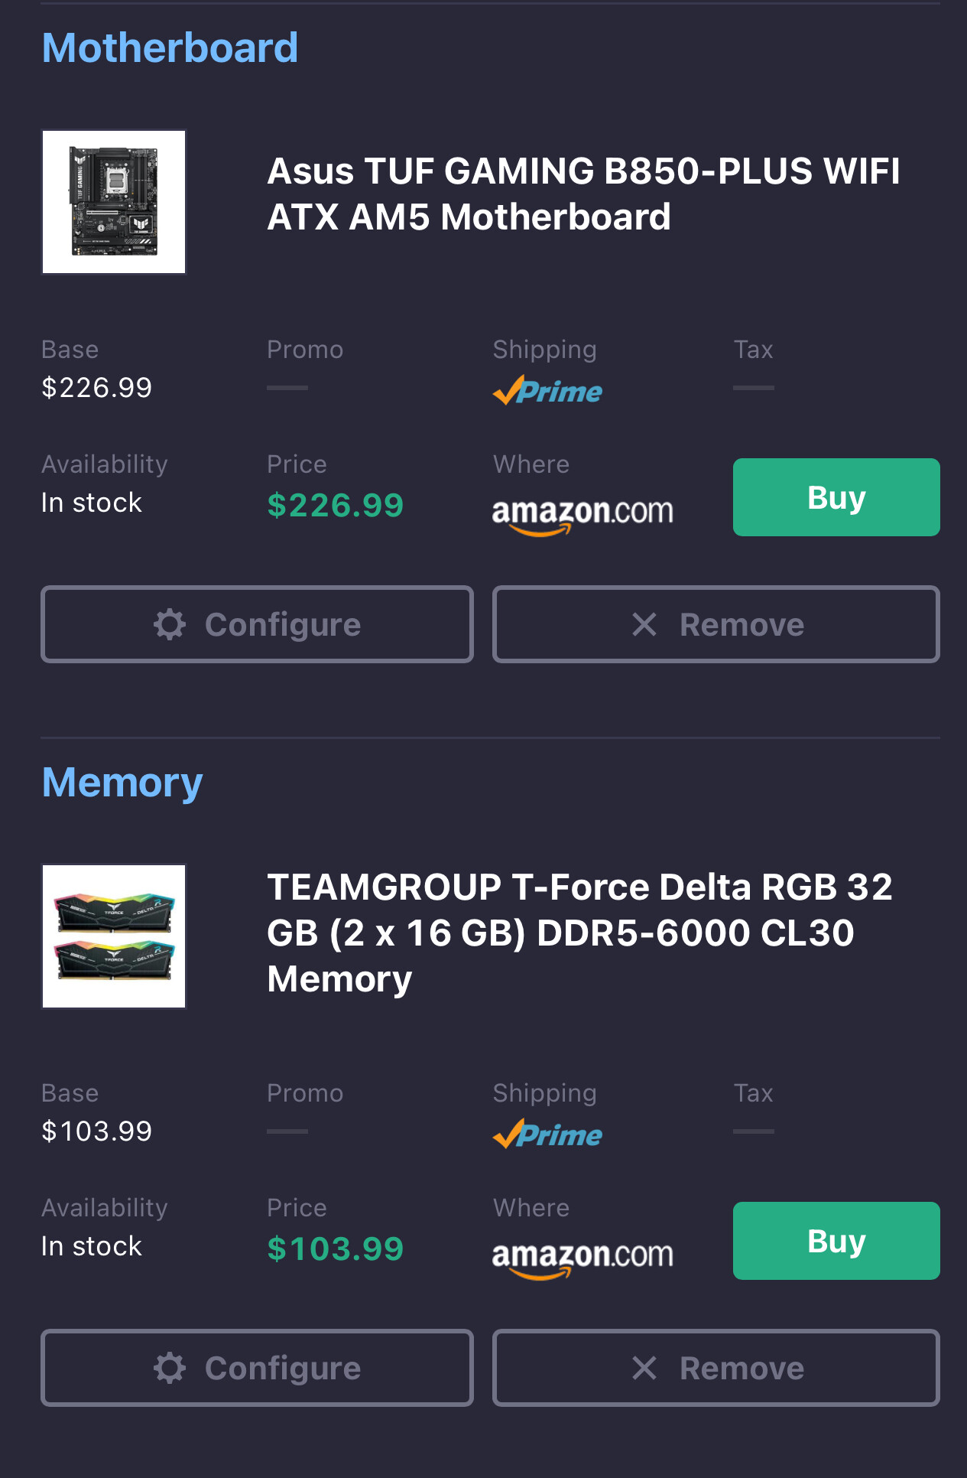Click the amazon.com logo for the memory
The height and width of the screenshot is (1478, 967).
click(582, 1259)
